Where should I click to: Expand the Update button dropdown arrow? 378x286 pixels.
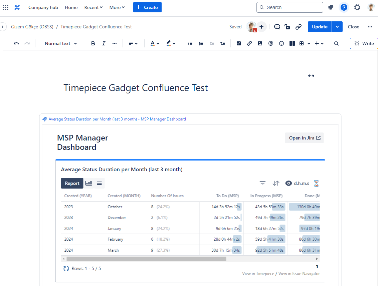click(x=337, y=27)
